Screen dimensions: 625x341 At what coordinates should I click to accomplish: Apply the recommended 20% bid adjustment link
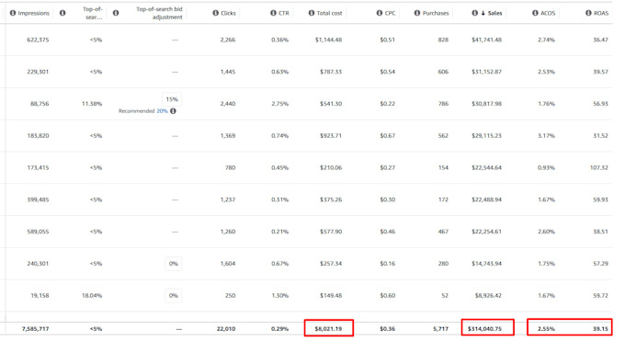pyautogui.click(x=162, y=111)
